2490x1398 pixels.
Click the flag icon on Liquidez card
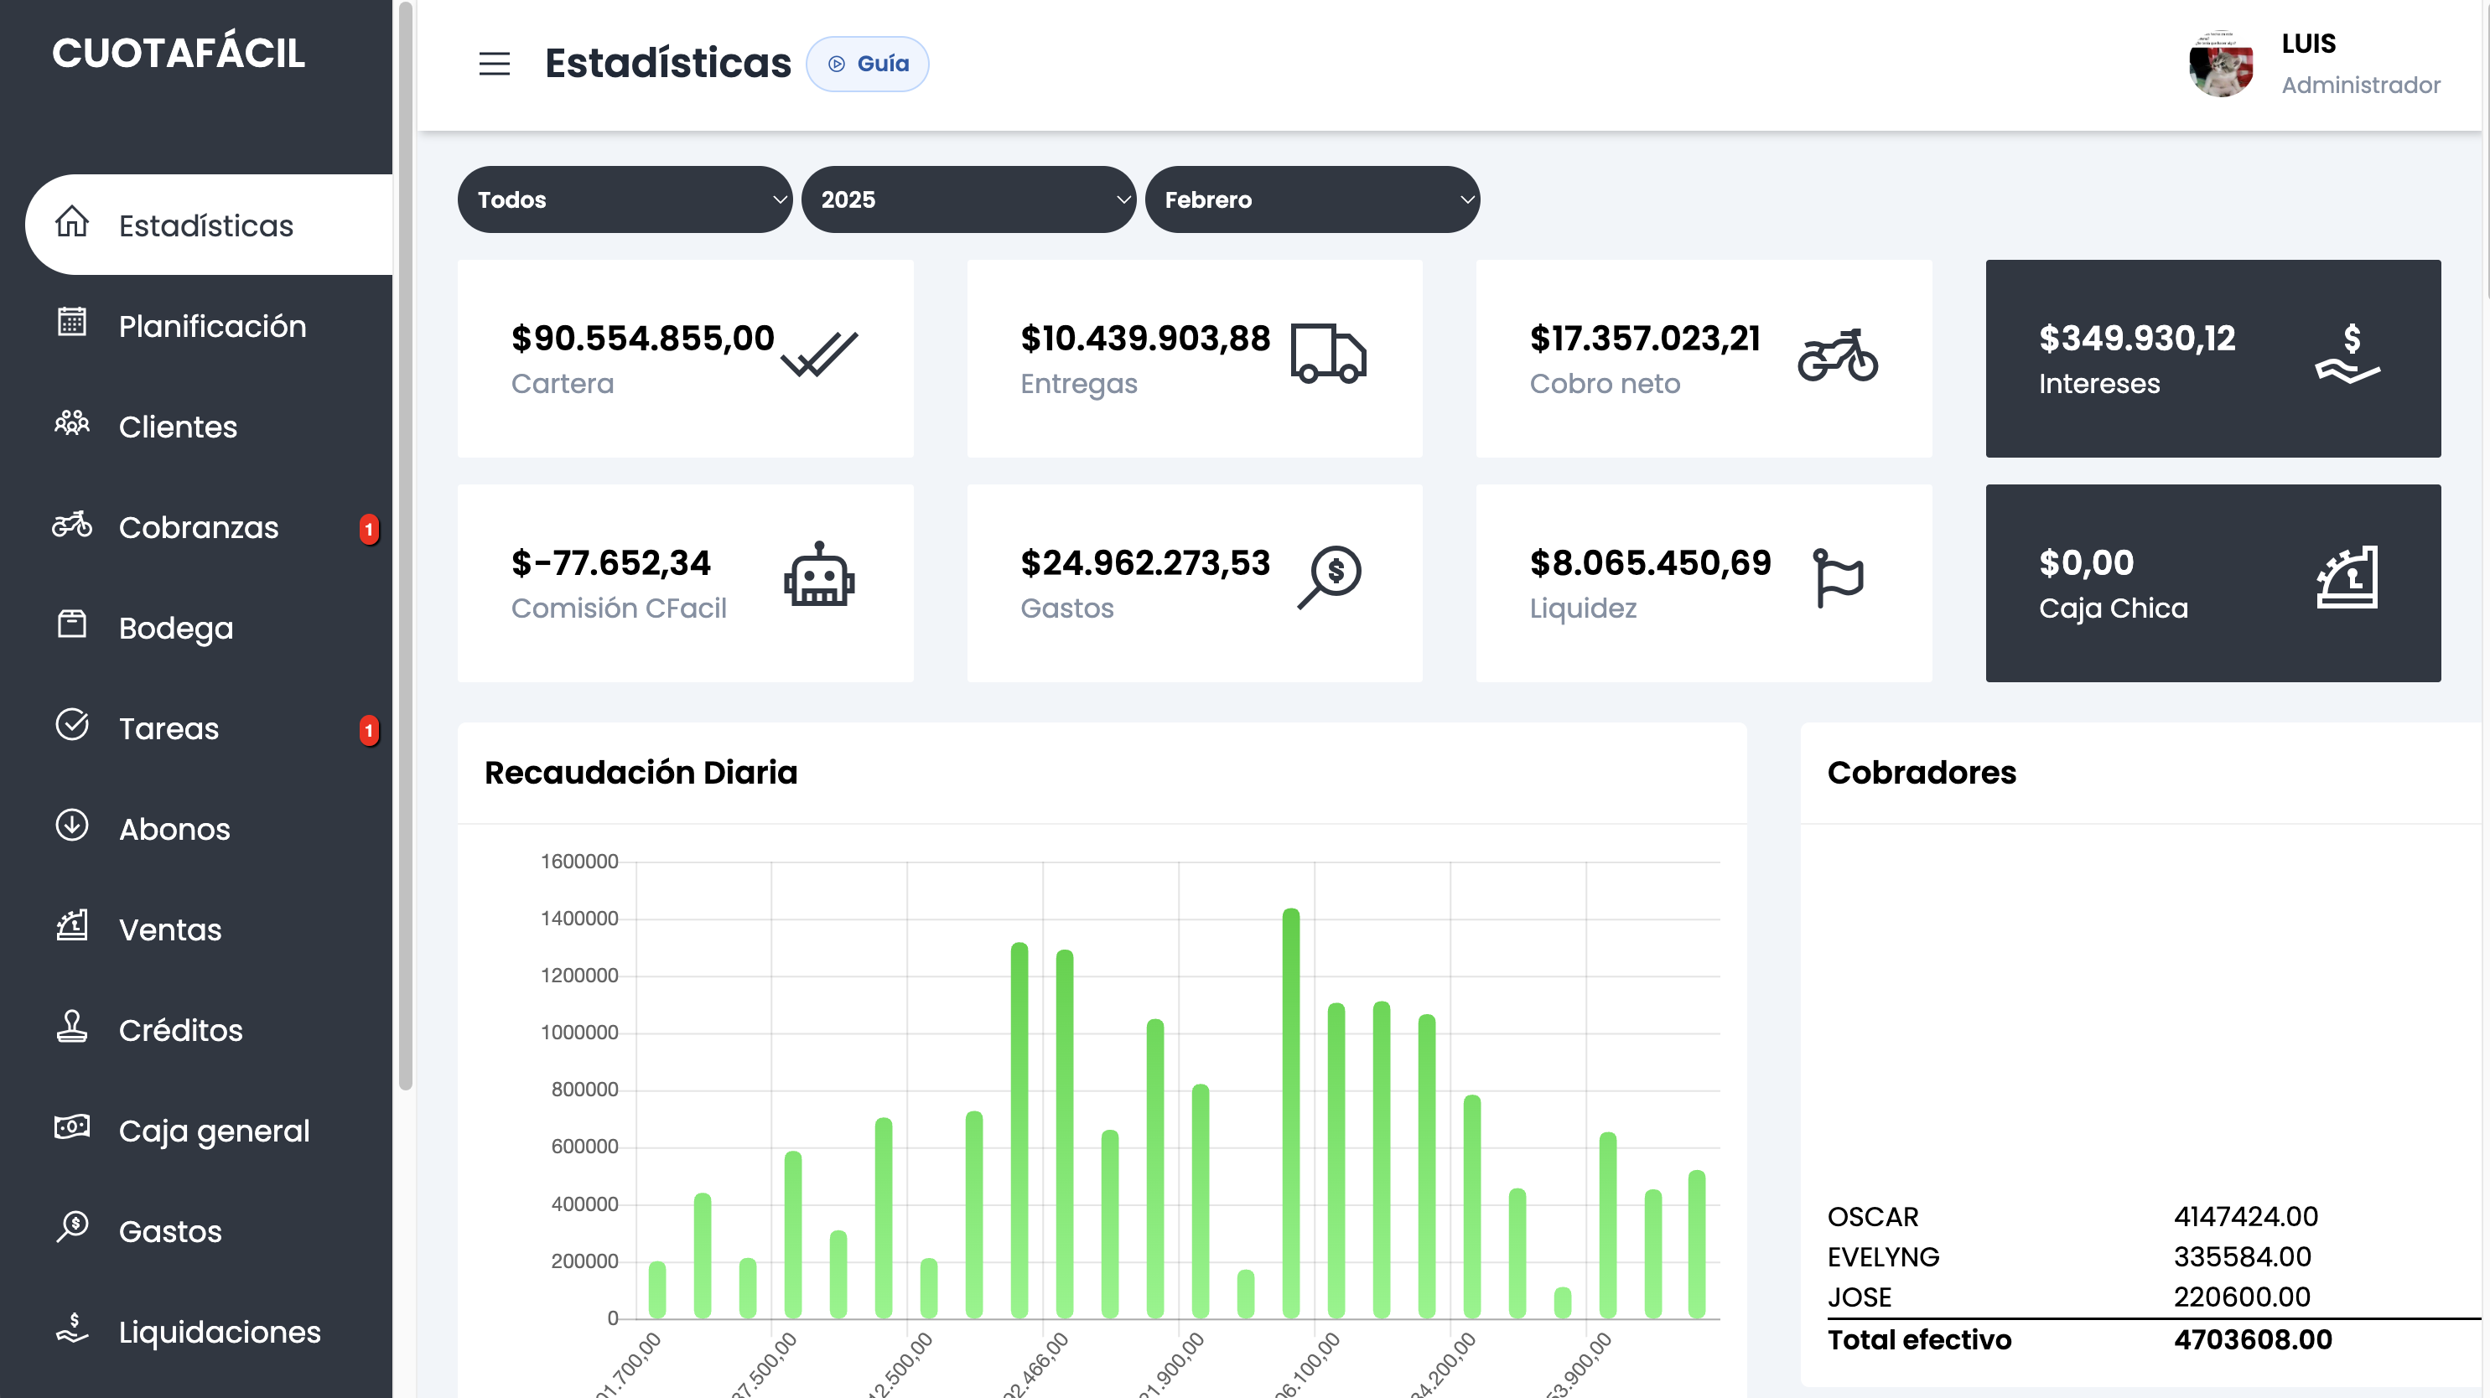[1838, 577]
